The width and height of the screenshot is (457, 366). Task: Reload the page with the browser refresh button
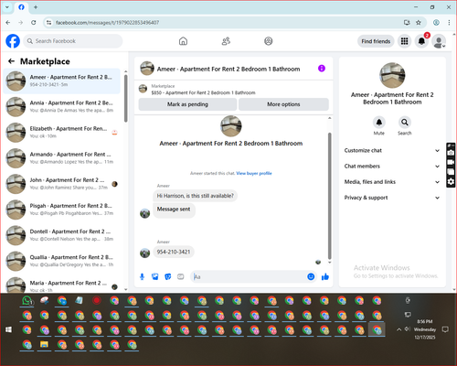[34, 22]
